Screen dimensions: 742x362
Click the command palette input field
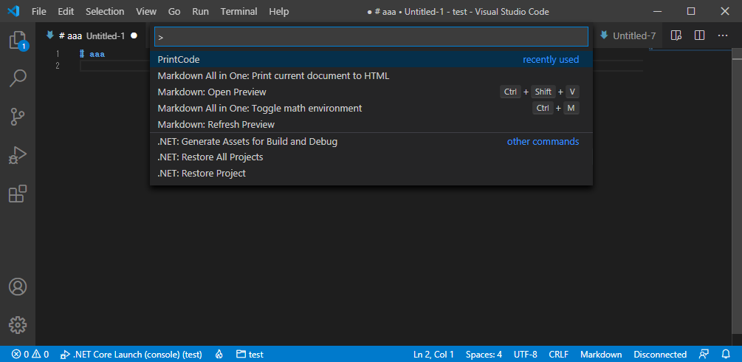(x=371, y=36)
